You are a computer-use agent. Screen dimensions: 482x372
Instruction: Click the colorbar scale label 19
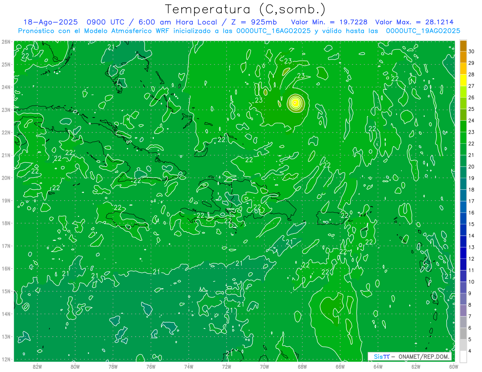(471, 178)
